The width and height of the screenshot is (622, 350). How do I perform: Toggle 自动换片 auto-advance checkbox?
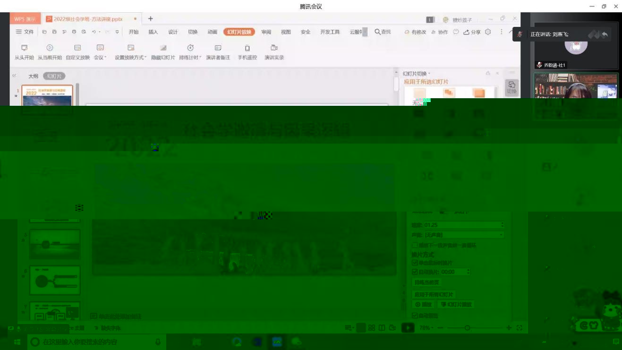pos(415,272)
